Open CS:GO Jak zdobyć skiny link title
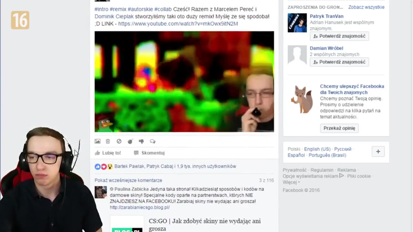This screenshot has height=232, width=413. (205, 225)
